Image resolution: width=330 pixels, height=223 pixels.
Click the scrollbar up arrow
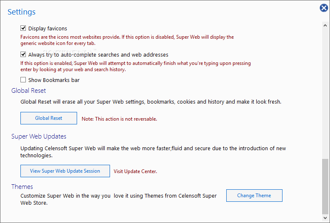click(x=325, y=25)
